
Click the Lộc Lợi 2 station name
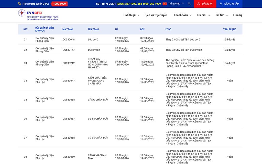[93, 39]
